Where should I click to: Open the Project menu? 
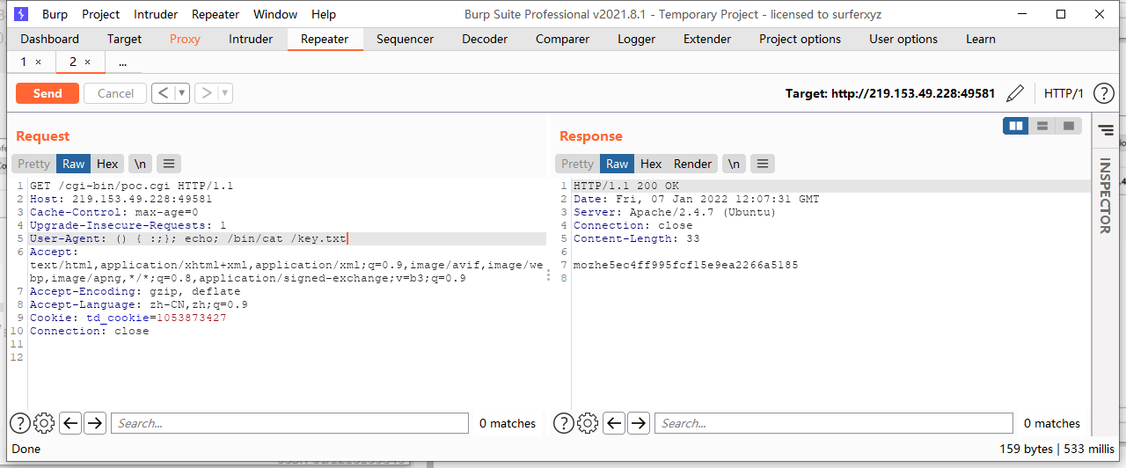(101, 14)
